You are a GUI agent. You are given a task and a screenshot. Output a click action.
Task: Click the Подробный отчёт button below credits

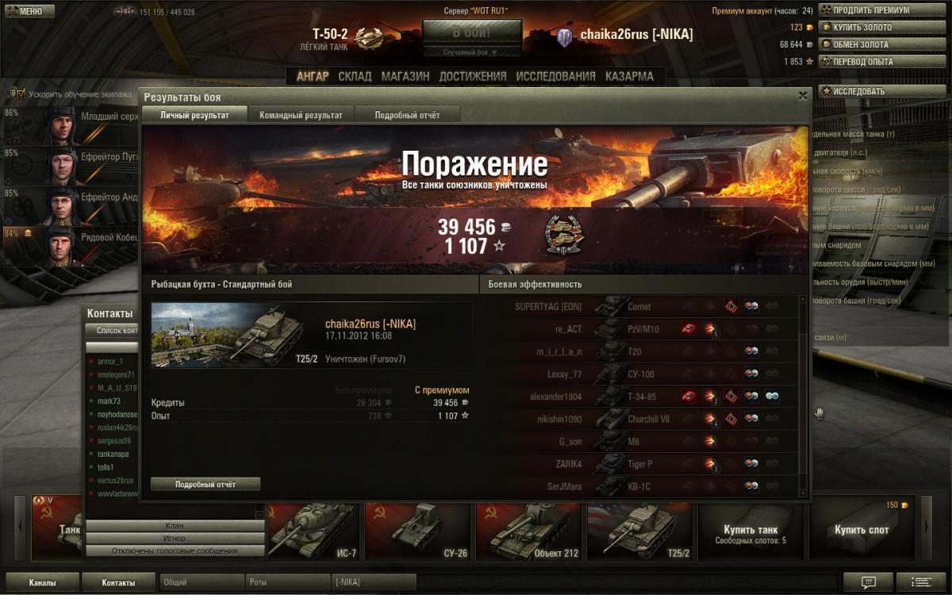tap(205, 484)
